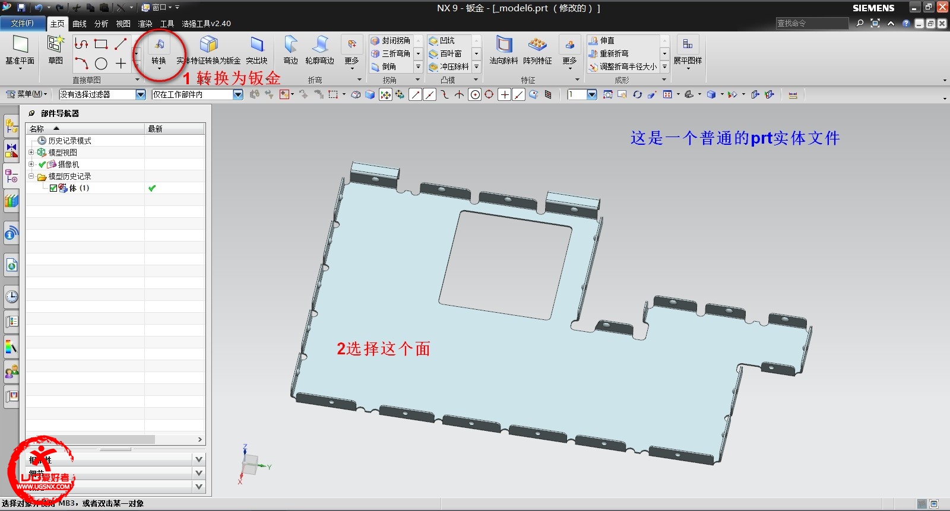The height and width of the screenshot is (511, 950).
Task: Sort by the 名称 column header
Action: coord(85,128)
